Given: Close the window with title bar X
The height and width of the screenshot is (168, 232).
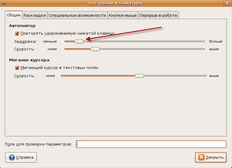Looking at the screenshot, I should (x=227, y=3).
